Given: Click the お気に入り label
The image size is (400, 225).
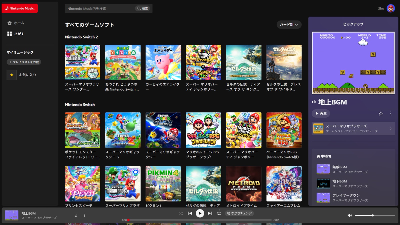Looking at the screenshot, I should (x=27, y=75).
